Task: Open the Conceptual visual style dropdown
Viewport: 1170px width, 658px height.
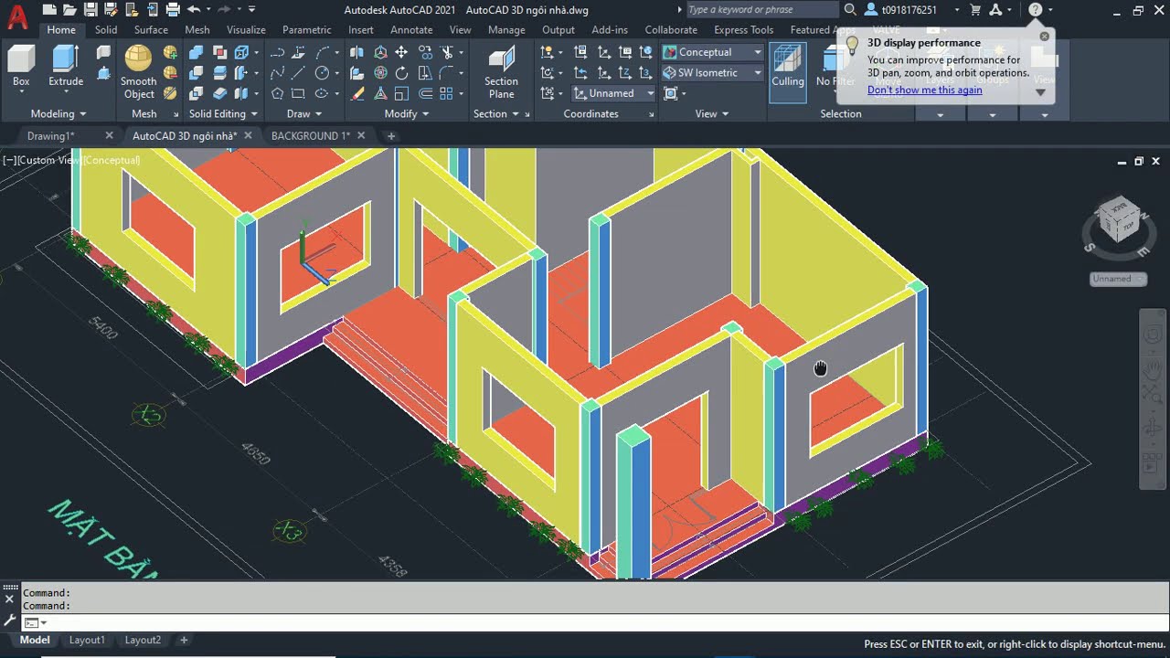Action: point(712,52)
